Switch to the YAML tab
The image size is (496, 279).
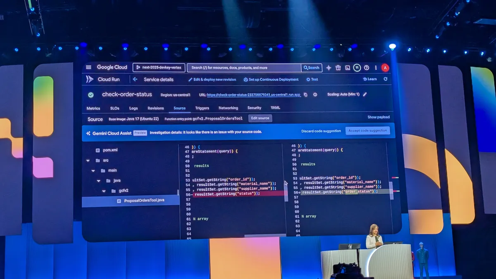coord(275,108)
